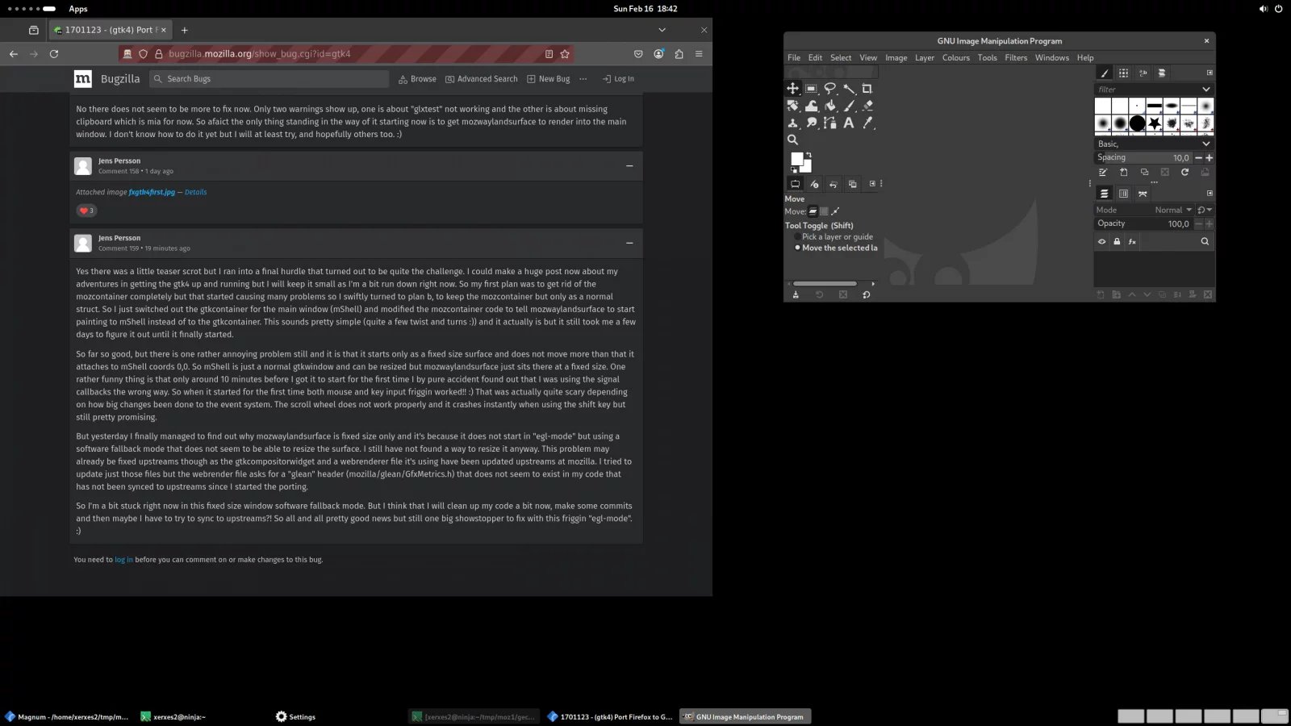Screen dimensions: 1291x726
Task: Adjust the brush Spacing slider
Action: 1143,157
